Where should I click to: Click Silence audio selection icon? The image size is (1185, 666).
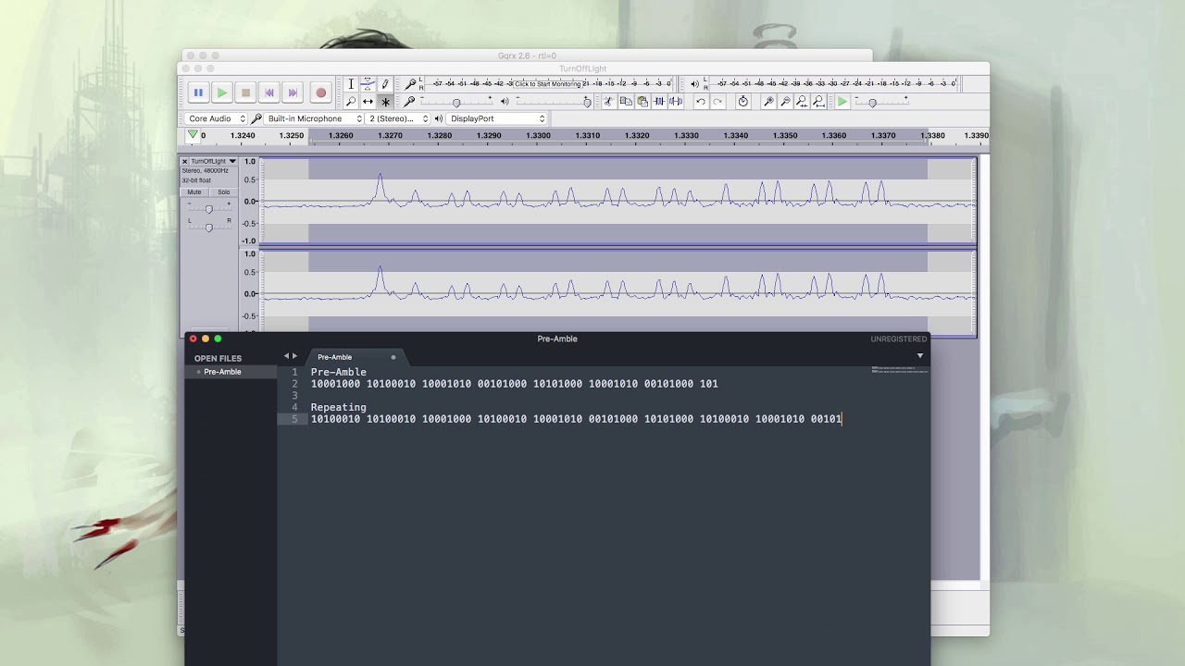(676, 102)
